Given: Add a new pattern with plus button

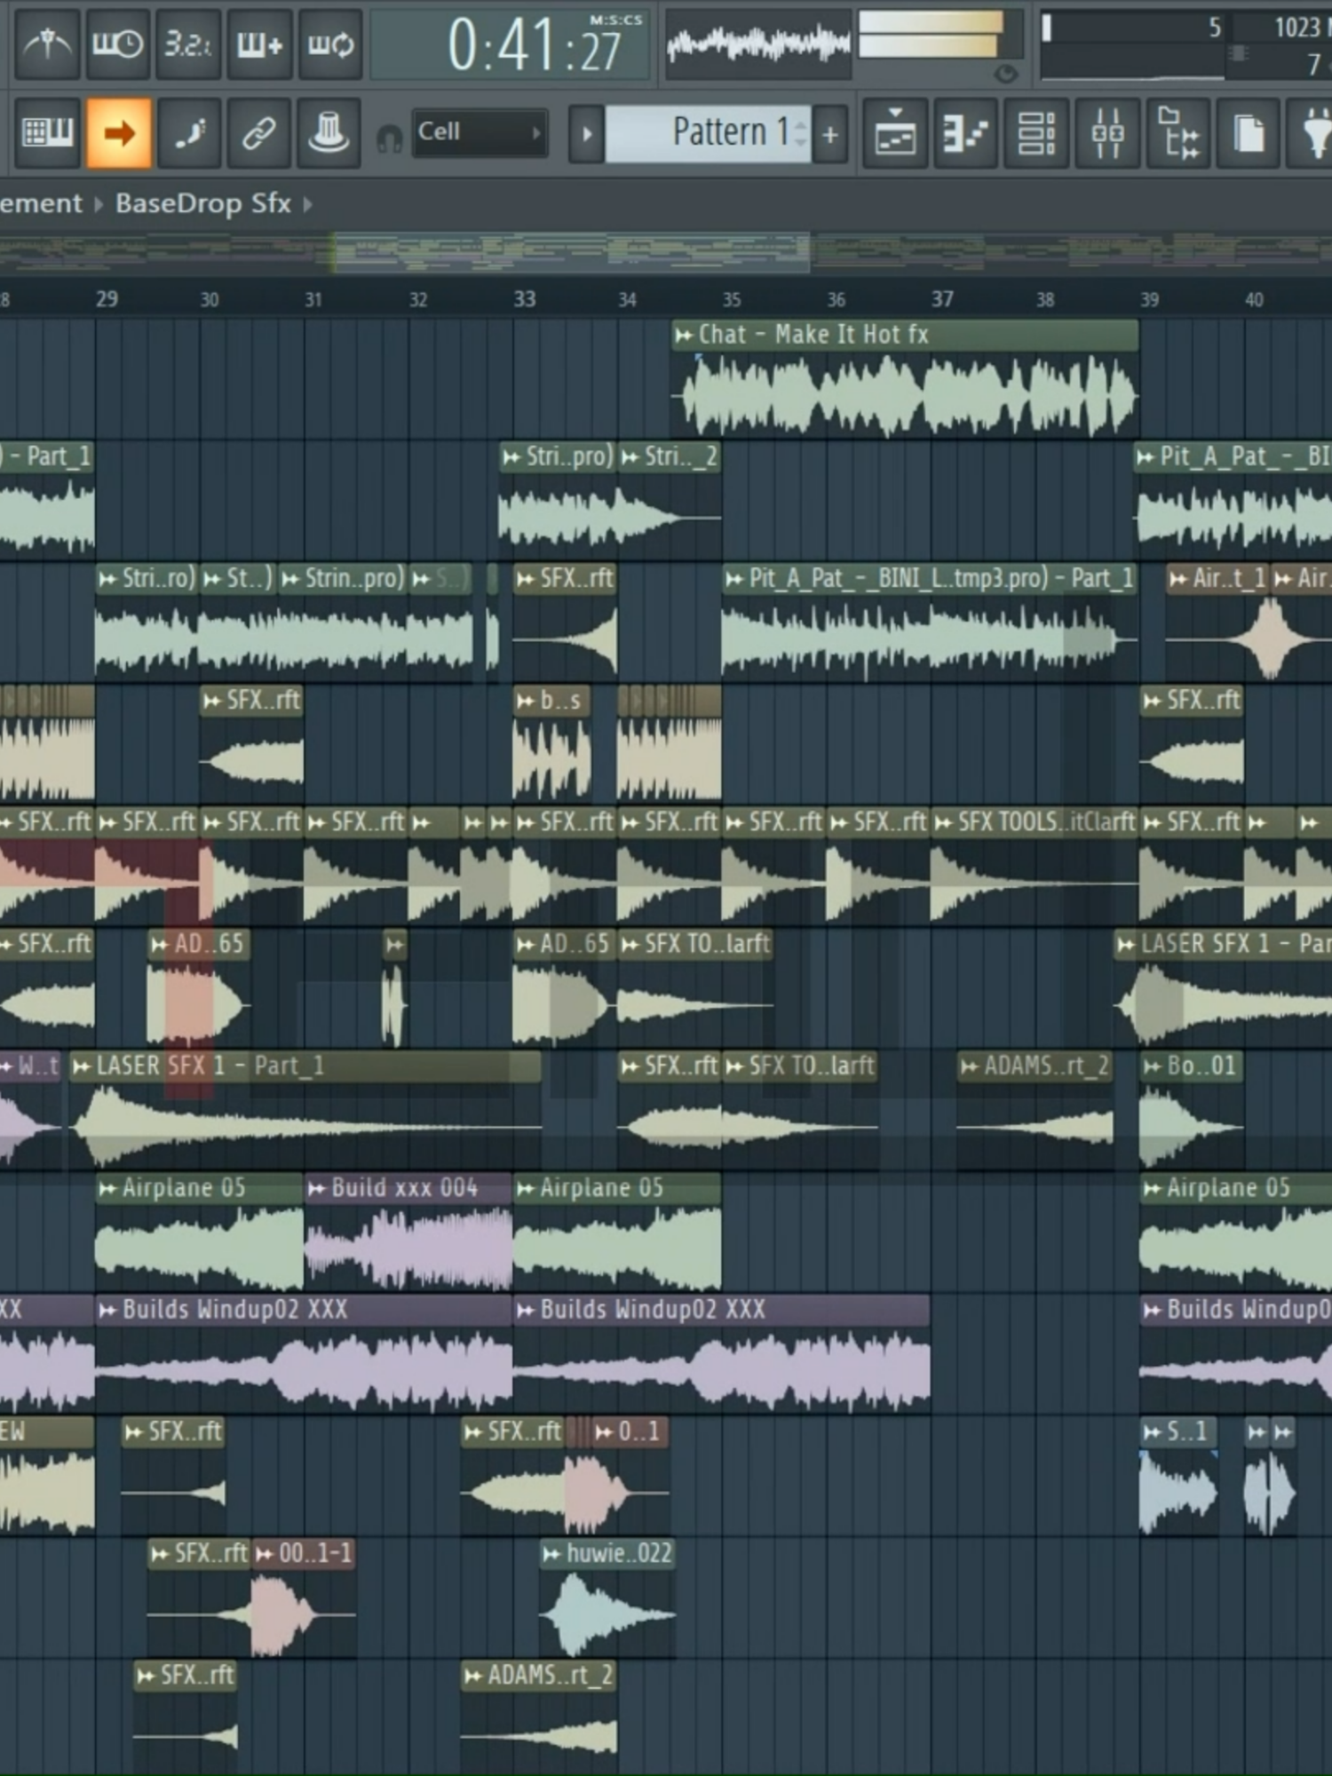Looking at the screenshot, I should tap(830, 134).
